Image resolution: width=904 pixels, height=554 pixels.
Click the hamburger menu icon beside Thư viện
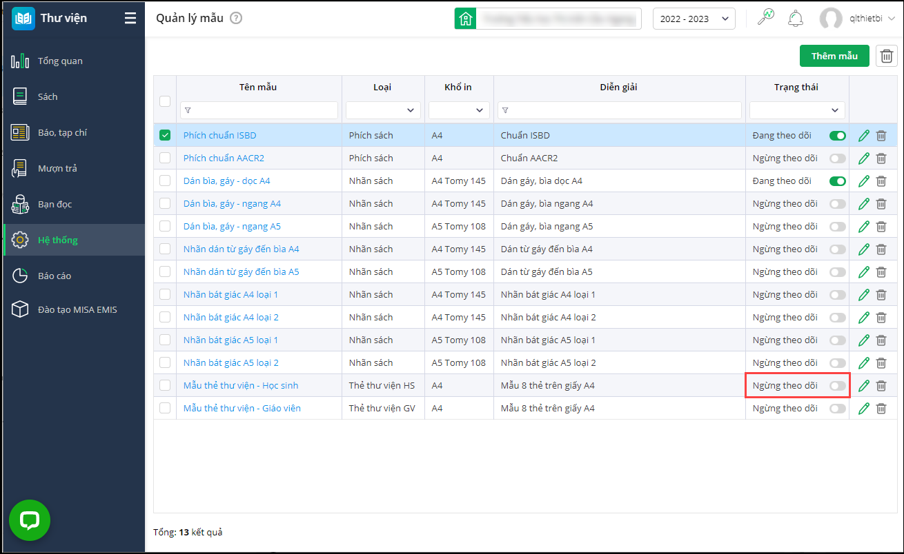(x=130, y=19)
